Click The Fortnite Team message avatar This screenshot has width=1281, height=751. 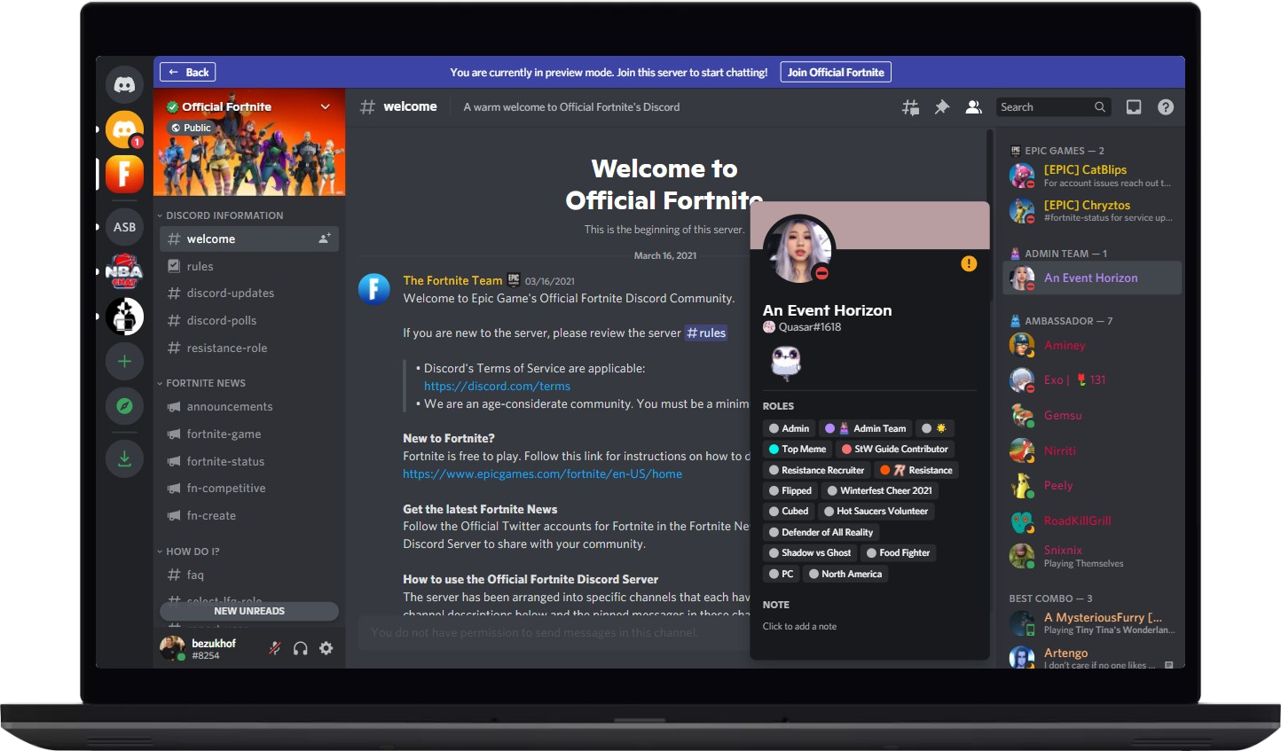pyautogui.click(x=374, y=289)
